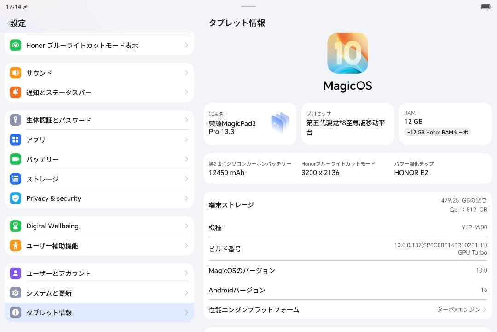Tap the MagicOSのバージョン row
Image resolution: width=497 pixels, height=332 pixels.
click(347, 270)
